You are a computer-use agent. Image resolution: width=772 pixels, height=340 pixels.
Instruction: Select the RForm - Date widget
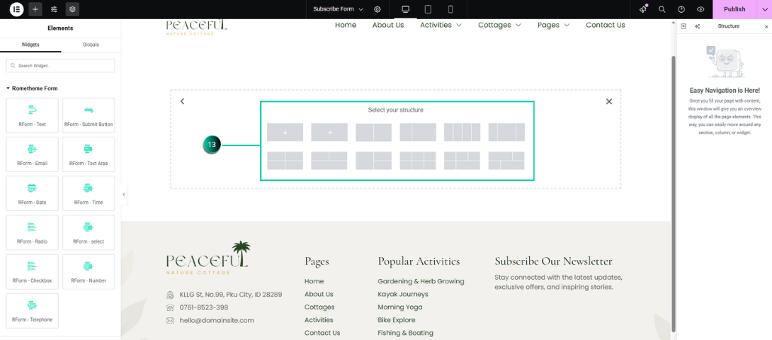click(x=32, y=194)
